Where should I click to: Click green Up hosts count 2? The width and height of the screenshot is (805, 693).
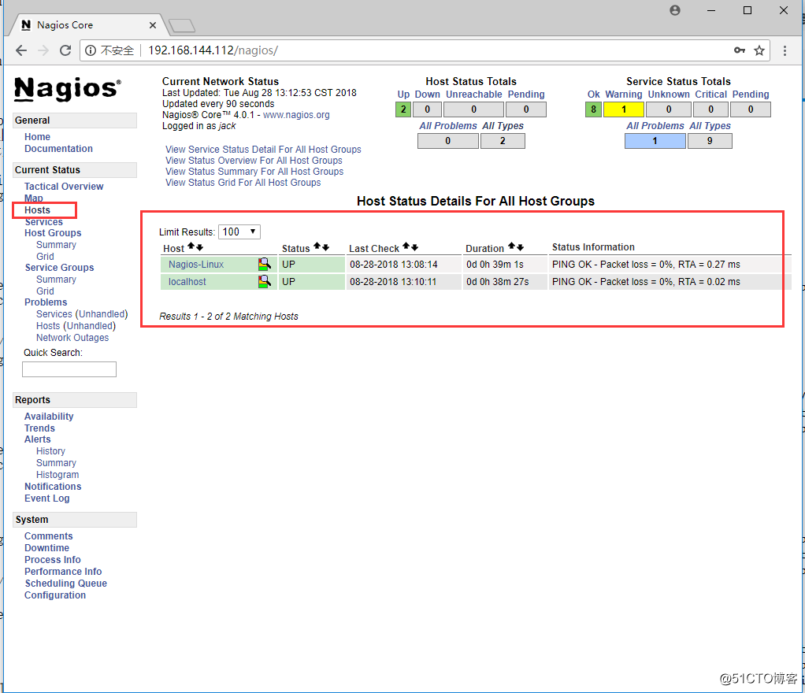point(403,109)
